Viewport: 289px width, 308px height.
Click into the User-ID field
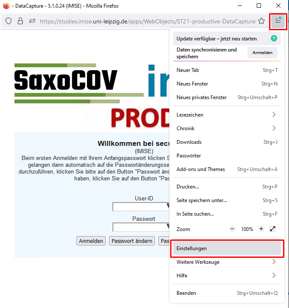(141, 207)
